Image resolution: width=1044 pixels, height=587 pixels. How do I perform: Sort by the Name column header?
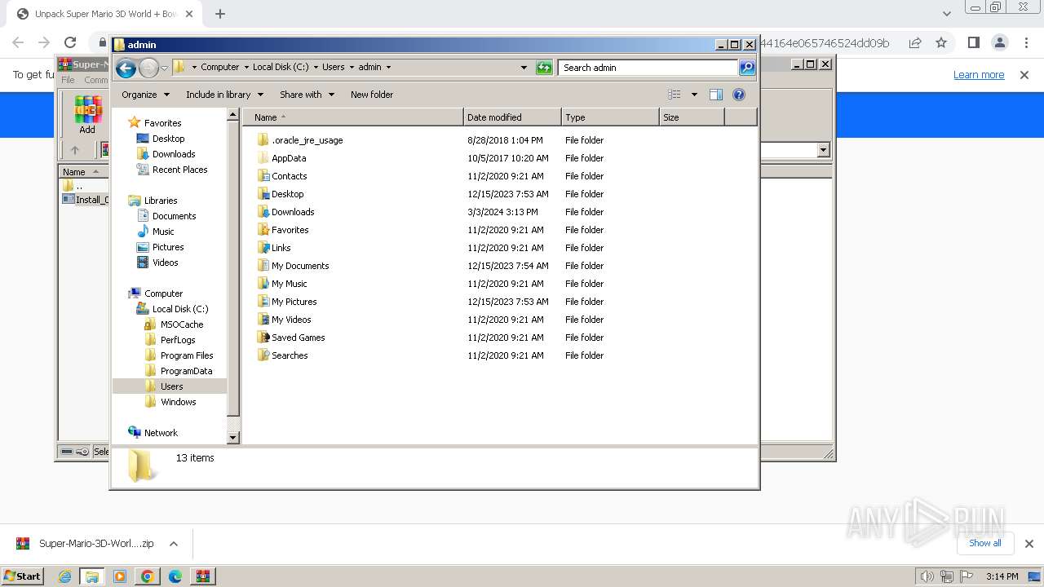point(353,117)
